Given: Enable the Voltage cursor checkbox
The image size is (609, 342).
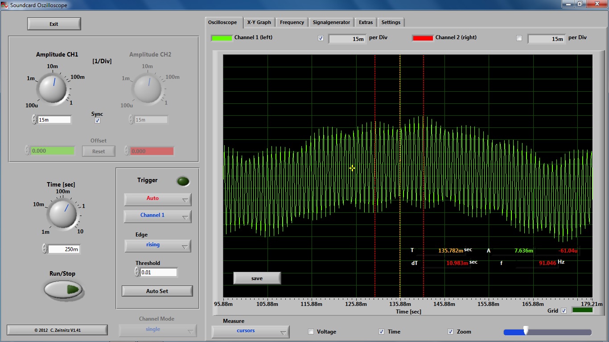Looking at the screenshot, I should coord(311,332).
